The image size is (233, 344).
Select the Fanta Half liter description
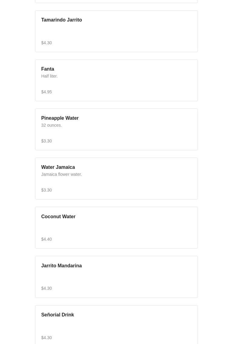[x=49, y=76]
